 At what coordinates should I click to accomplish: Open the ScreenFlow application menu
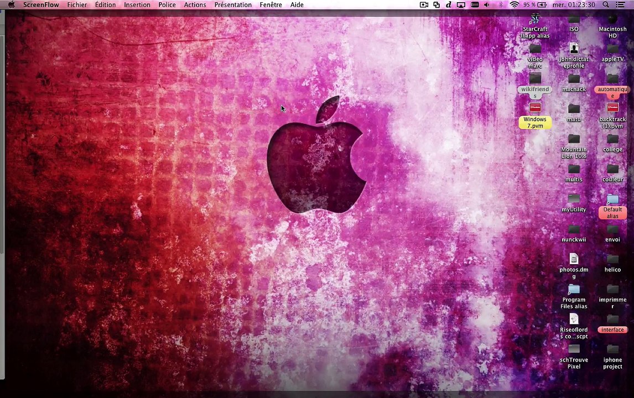click(41, 5)
